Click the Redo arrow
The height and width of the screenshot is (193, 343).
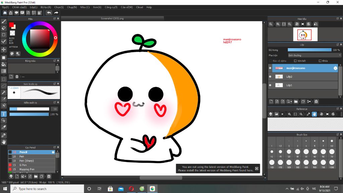[x=56, y=13]
